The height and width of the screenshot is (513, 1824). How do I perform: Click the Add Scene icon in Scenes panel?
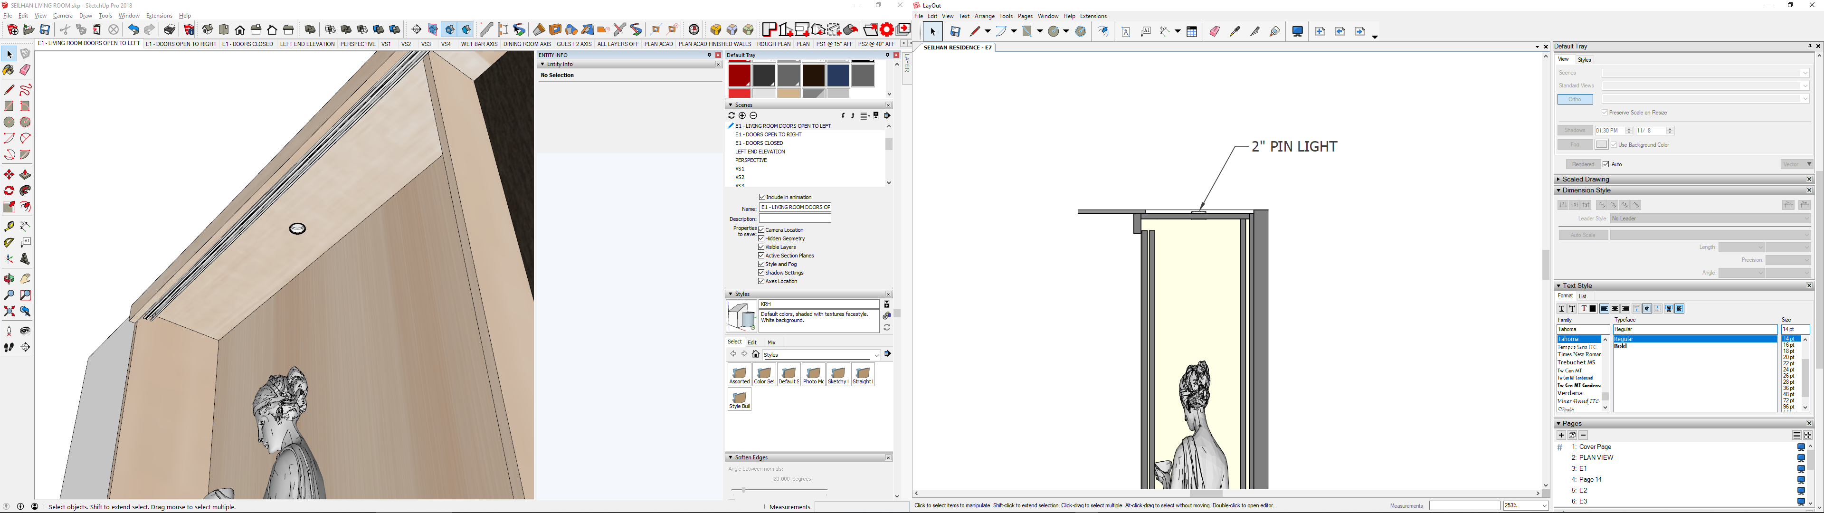[x=742, y=115]
